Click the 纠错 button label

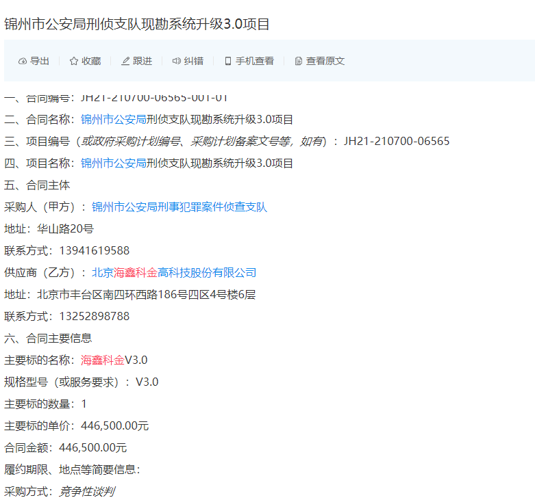pos(194,61)
